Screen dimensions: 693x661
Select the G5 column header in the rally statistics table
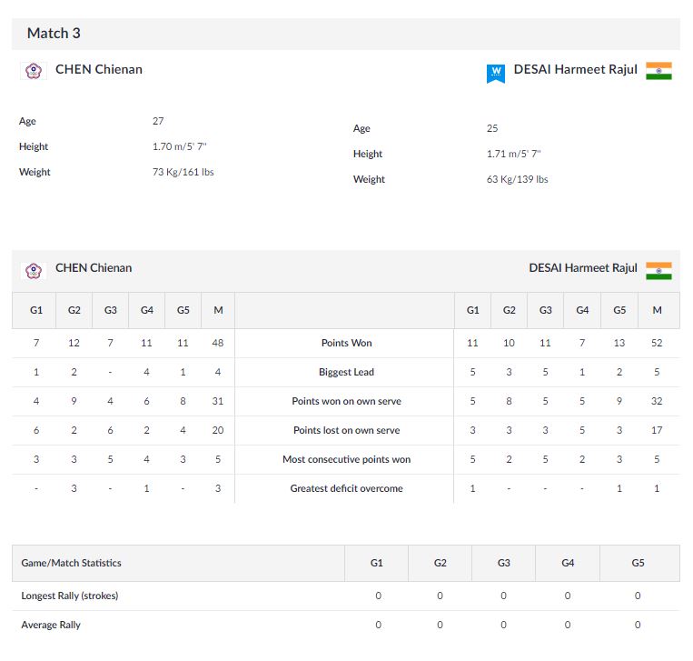pos(638,563)
